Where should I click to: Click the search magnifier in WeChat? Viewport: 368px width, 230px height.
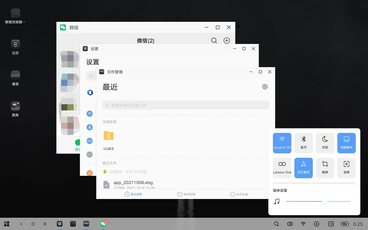coord(214,40)
